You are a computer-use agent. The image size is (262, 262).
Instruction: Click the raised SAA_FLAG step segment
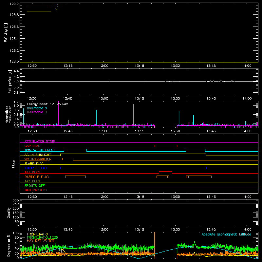pyautogui.click(x=165, y=171)
